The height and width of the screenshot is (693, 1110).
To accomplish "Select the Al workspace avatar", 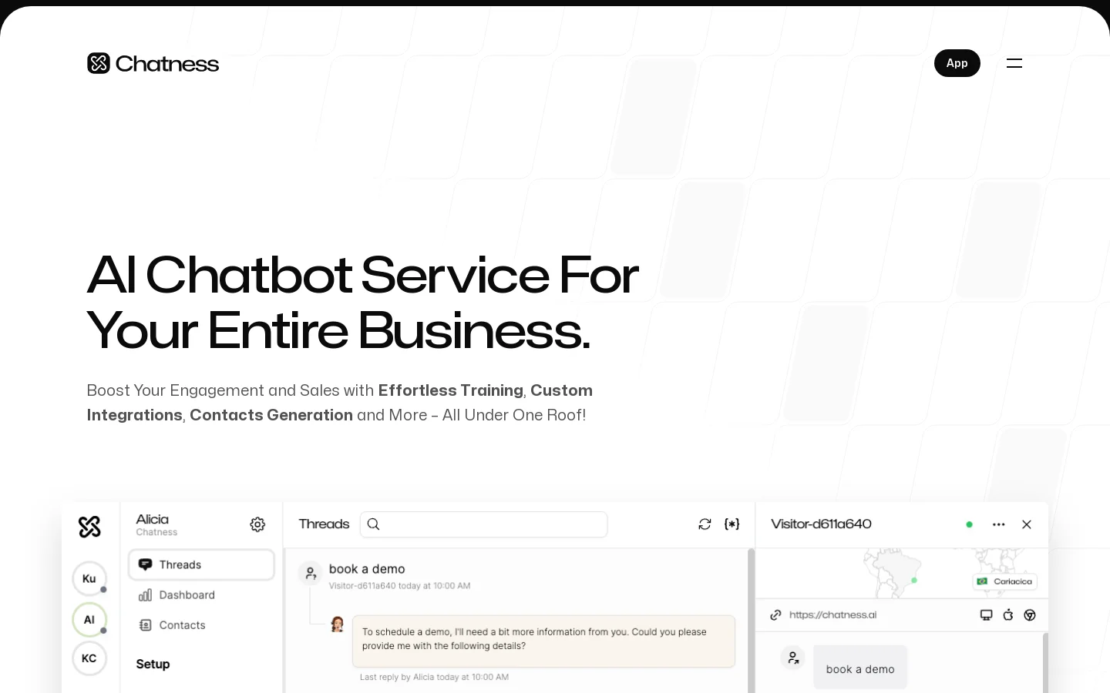I will (x=89, y=619).
